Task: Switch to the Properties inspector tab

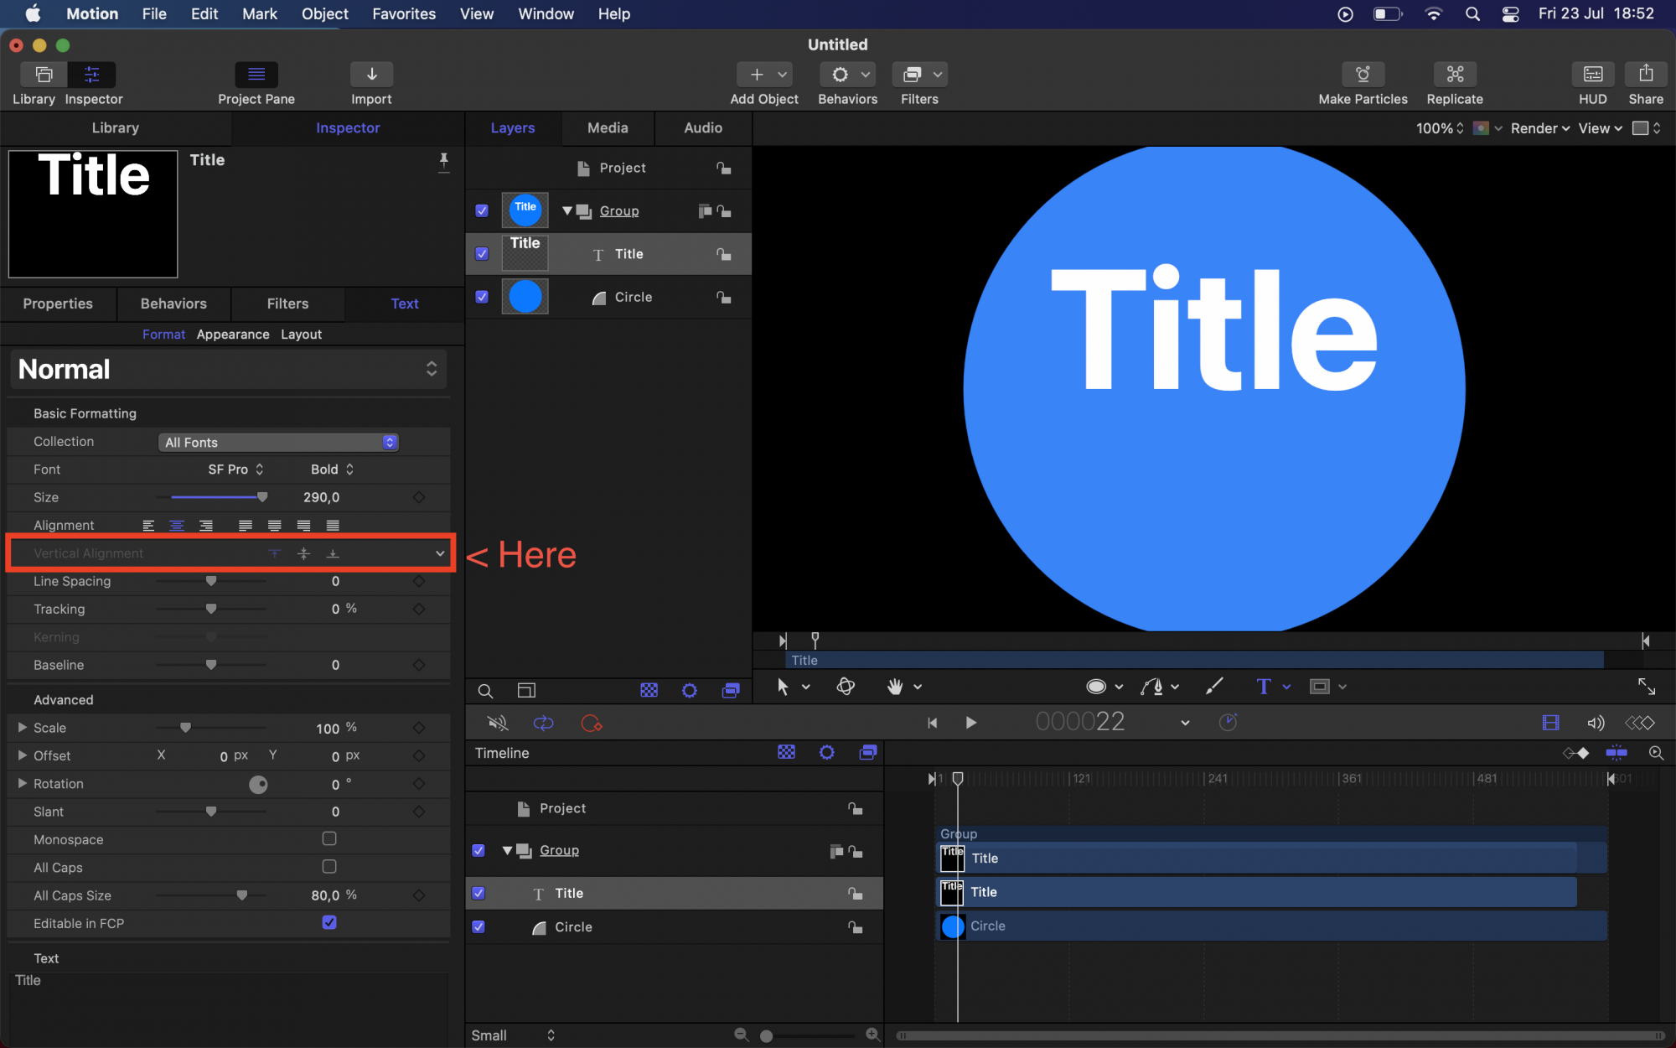Action: point(58,304)
